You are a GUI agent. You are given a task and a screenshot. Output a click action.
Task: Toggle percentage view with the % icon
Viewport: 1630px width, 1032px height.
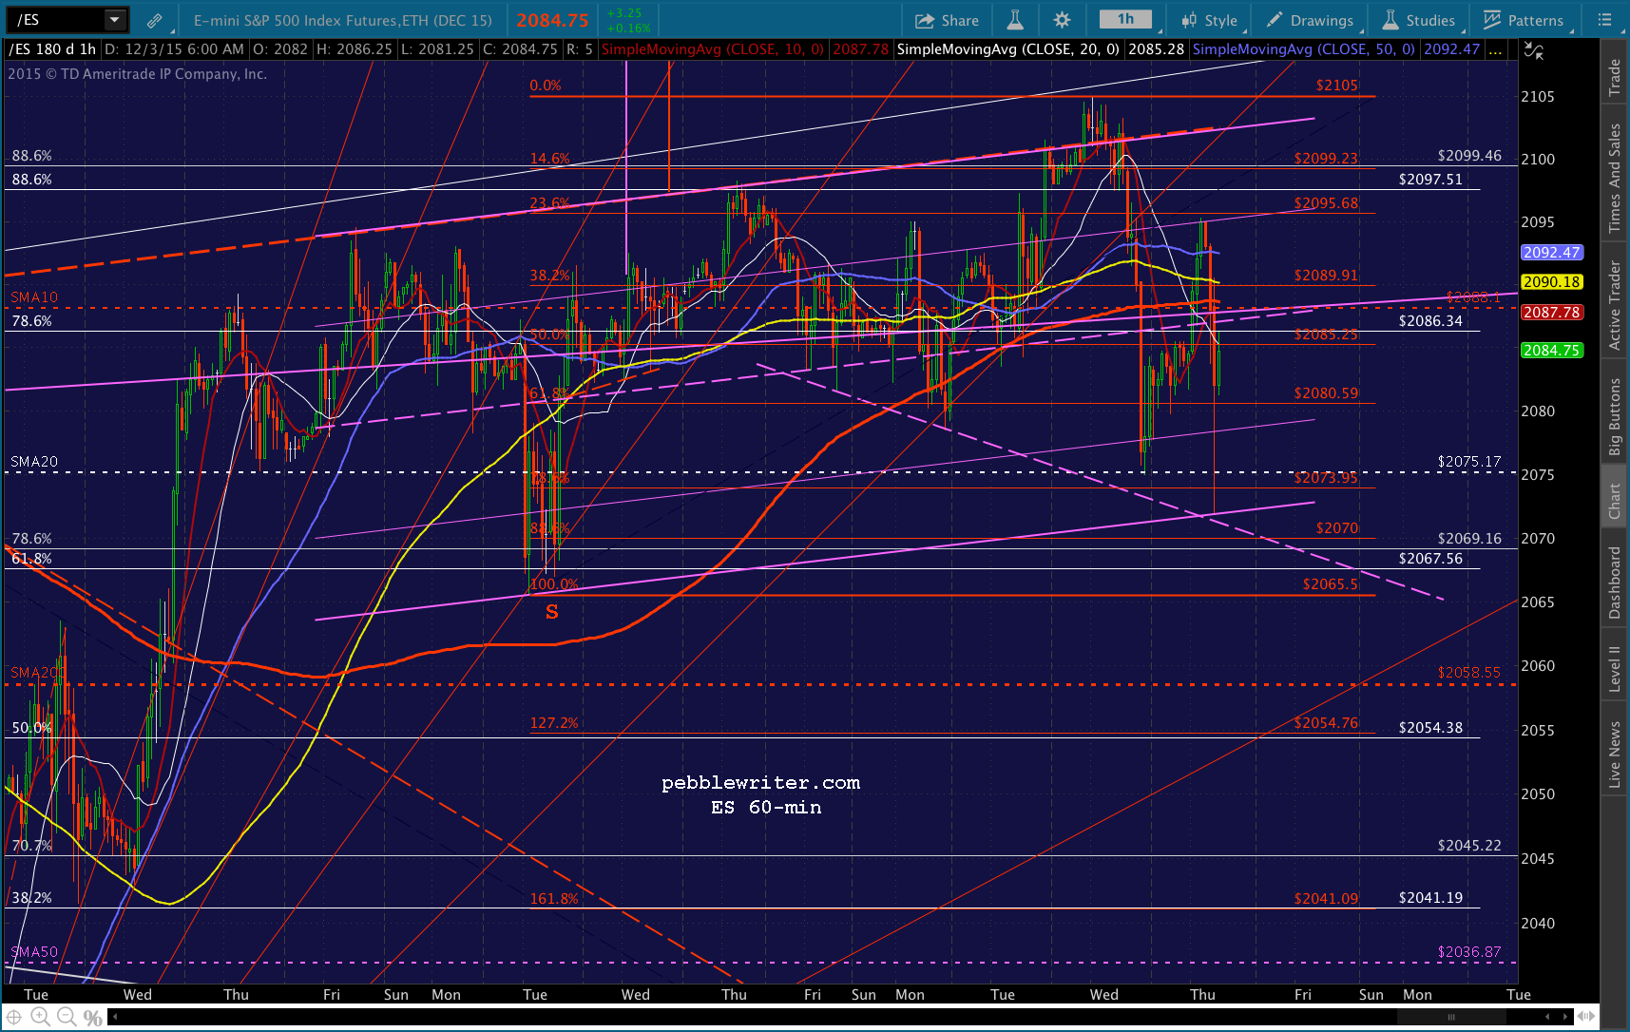tap(92, 1018)
